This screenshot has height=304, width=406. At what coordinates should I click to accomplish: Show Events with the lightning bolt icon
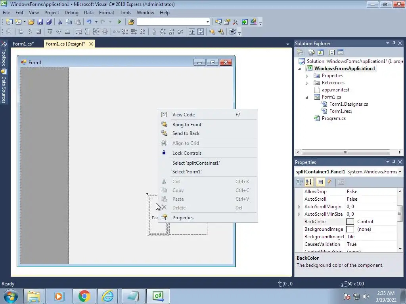[x=329, y=182]
